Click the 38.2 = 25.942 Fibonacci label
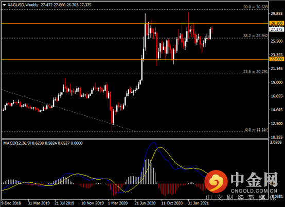The image size is (285, 207). point(255,36)
